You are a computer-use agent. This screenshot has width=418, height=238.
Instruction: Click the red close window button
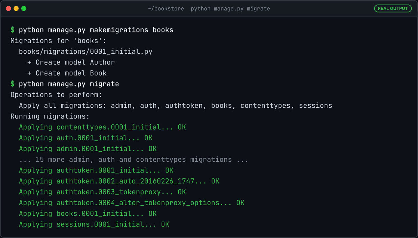[x=9, y=8]
